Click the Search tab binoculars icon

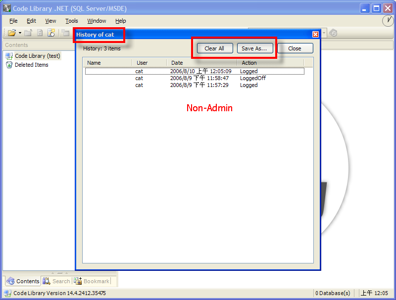[x=47, y=281]
